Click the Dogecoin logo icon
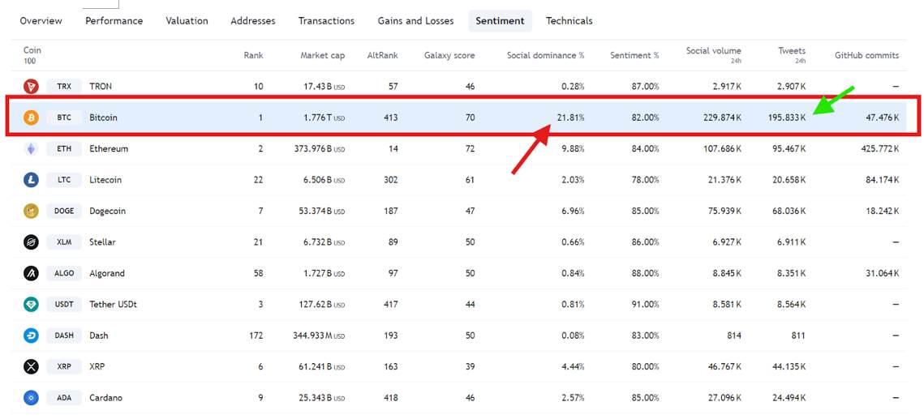The image size is (924, 419). pos(31,211)
